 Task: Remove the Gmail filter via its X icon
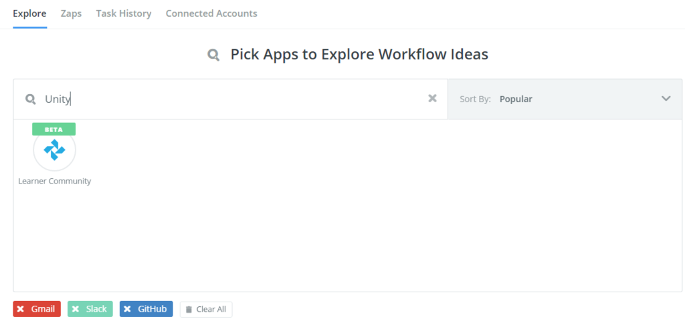[21, 309]
